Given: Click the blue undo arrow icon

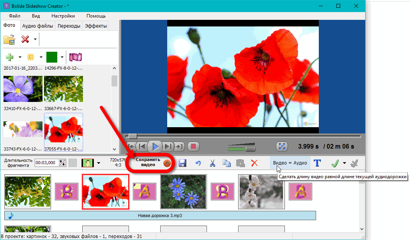Looking at the screenshot, I should coord(198,163).
